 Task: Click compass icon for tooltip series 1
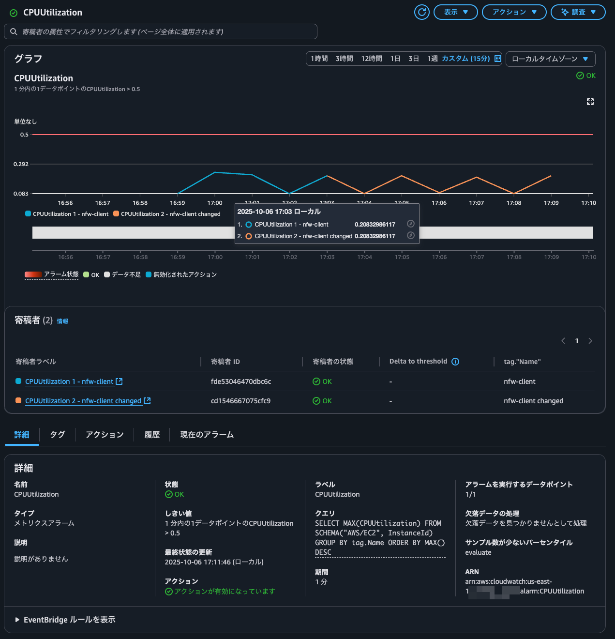410,224
